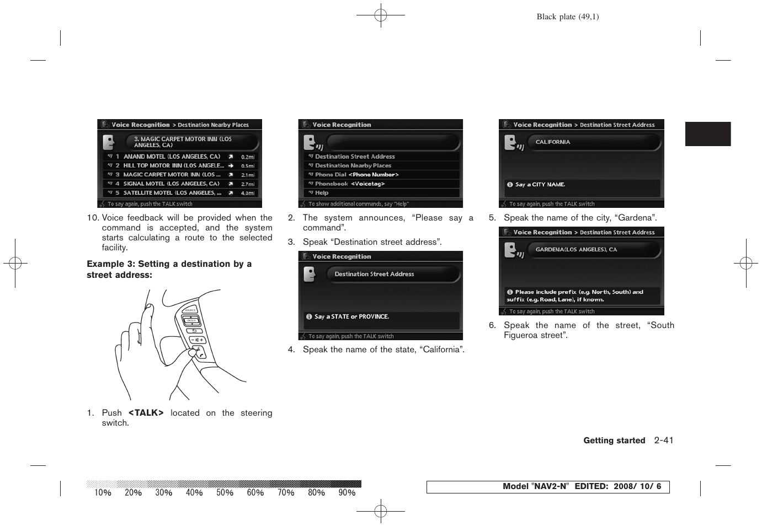Click recognized 3. MAGIC CARPET MOTOR INN header field
Viewport: 762px width, 526px height.
tap(191, 142)
